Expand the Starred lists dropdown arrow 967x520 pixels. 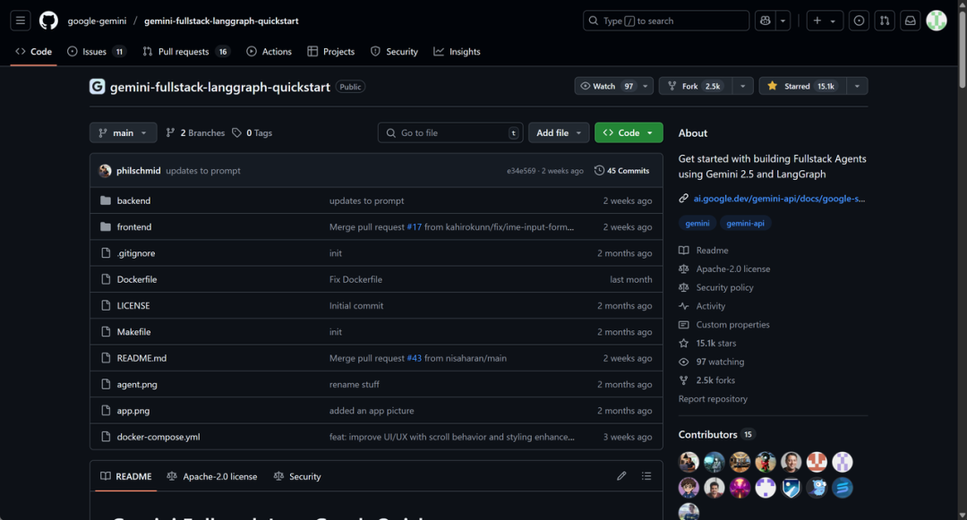pyautogui.click(x=857, y=86)
